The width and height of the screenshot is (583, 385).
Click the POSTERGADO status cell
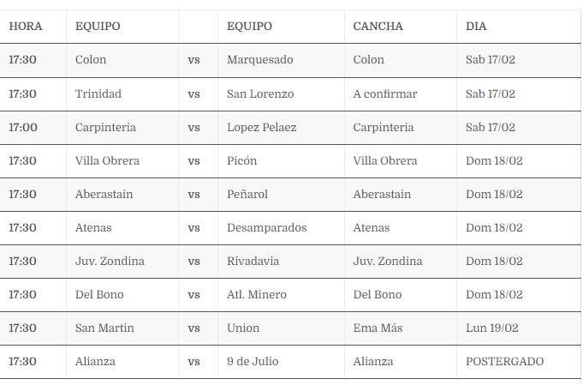(504, 361)
